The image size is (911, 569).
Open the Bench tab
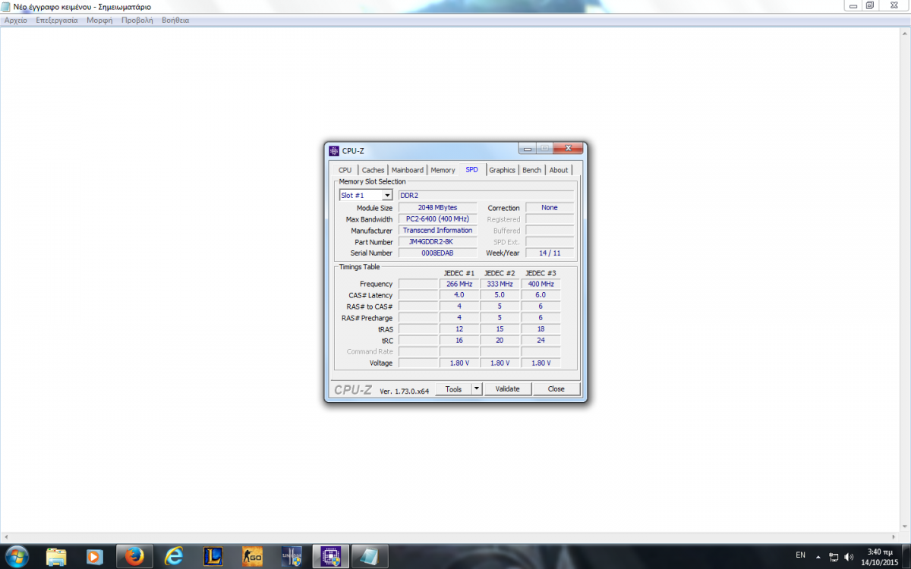coord(532,170)
